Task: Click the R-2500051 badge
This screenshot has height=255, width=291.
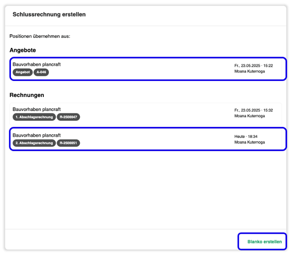Action: click(68, 143)
